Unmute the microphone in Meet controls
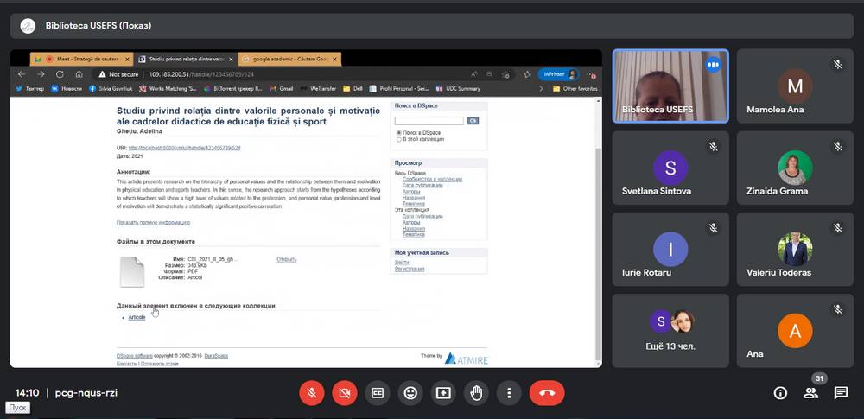Viewport: 864px width, 419px height. (x=311, y=393)
